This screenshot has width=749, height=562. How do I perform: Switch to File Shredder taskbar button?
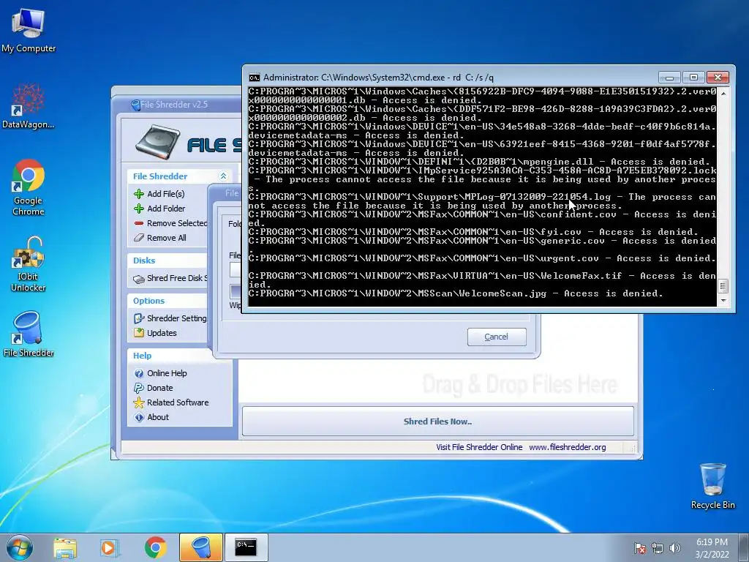point(201,547)
